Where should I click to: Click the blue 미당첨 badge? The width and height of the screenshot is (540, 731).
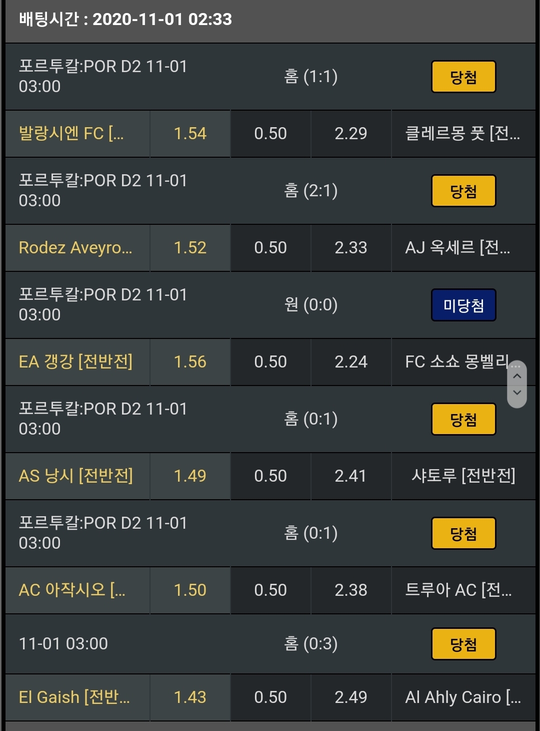pyautogui.click(x=463, y=305)
